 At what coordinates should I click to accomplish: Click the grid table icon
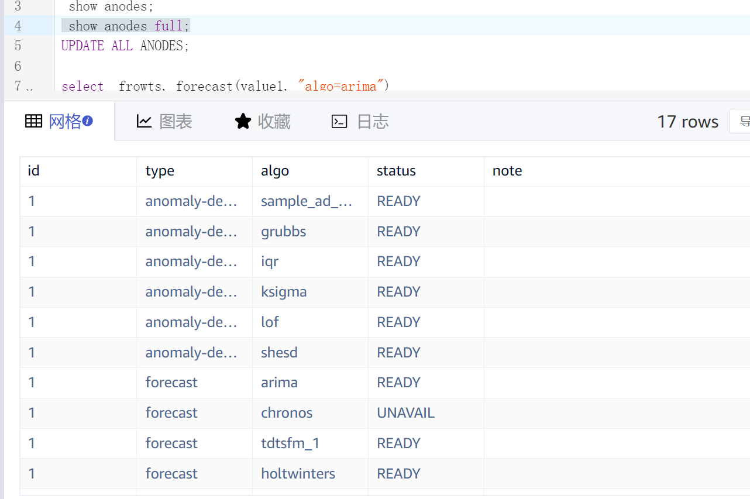click(x=33, y=121)
